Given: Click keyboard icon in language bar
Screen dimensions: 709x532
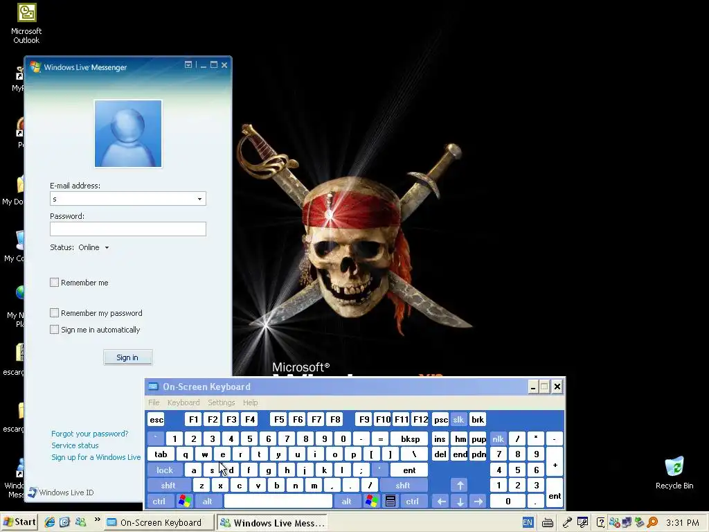Looking at the screenshot, I should [548, 523].
